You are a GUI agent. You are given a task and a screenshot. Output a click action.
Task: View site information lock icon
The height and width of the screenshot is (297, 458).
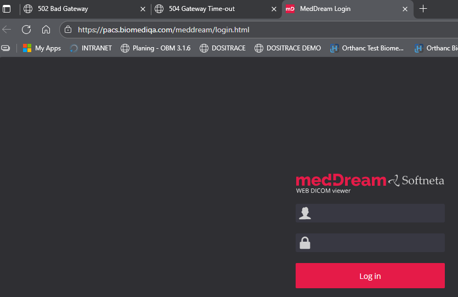67,30
